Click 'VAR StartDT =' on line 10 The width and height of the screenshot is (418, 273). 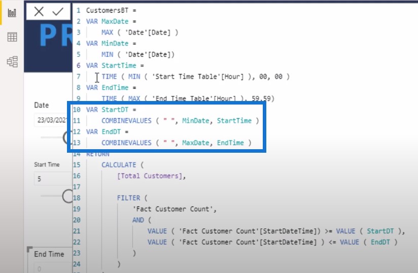click(111, 110)
